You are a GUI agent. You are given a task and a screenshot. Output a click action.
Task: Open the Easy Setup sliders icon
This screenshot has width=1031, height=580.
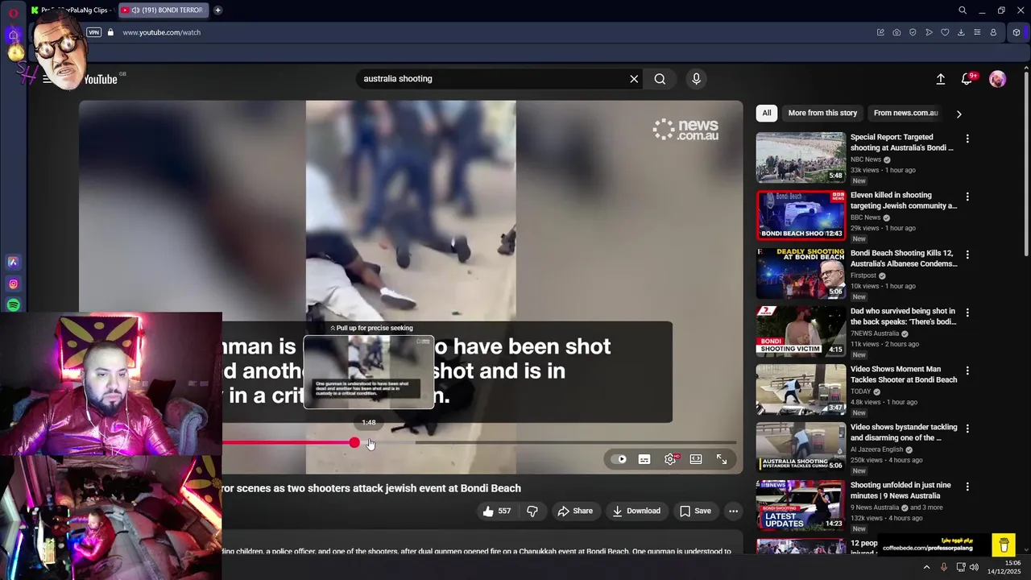click(977, 32)
